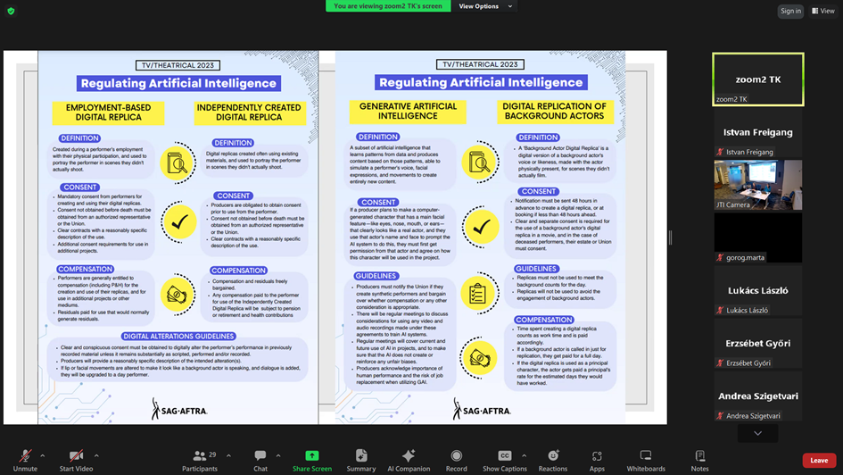843x475 pixels.
Task: Click the muted mic icon beside Istvan Freigang
Action: tap(720, 153)
